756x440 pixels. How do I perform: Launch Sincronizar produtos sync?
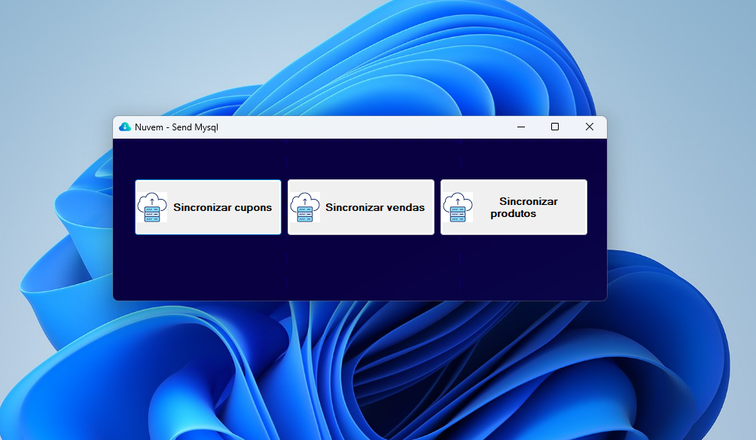(514, 207)
